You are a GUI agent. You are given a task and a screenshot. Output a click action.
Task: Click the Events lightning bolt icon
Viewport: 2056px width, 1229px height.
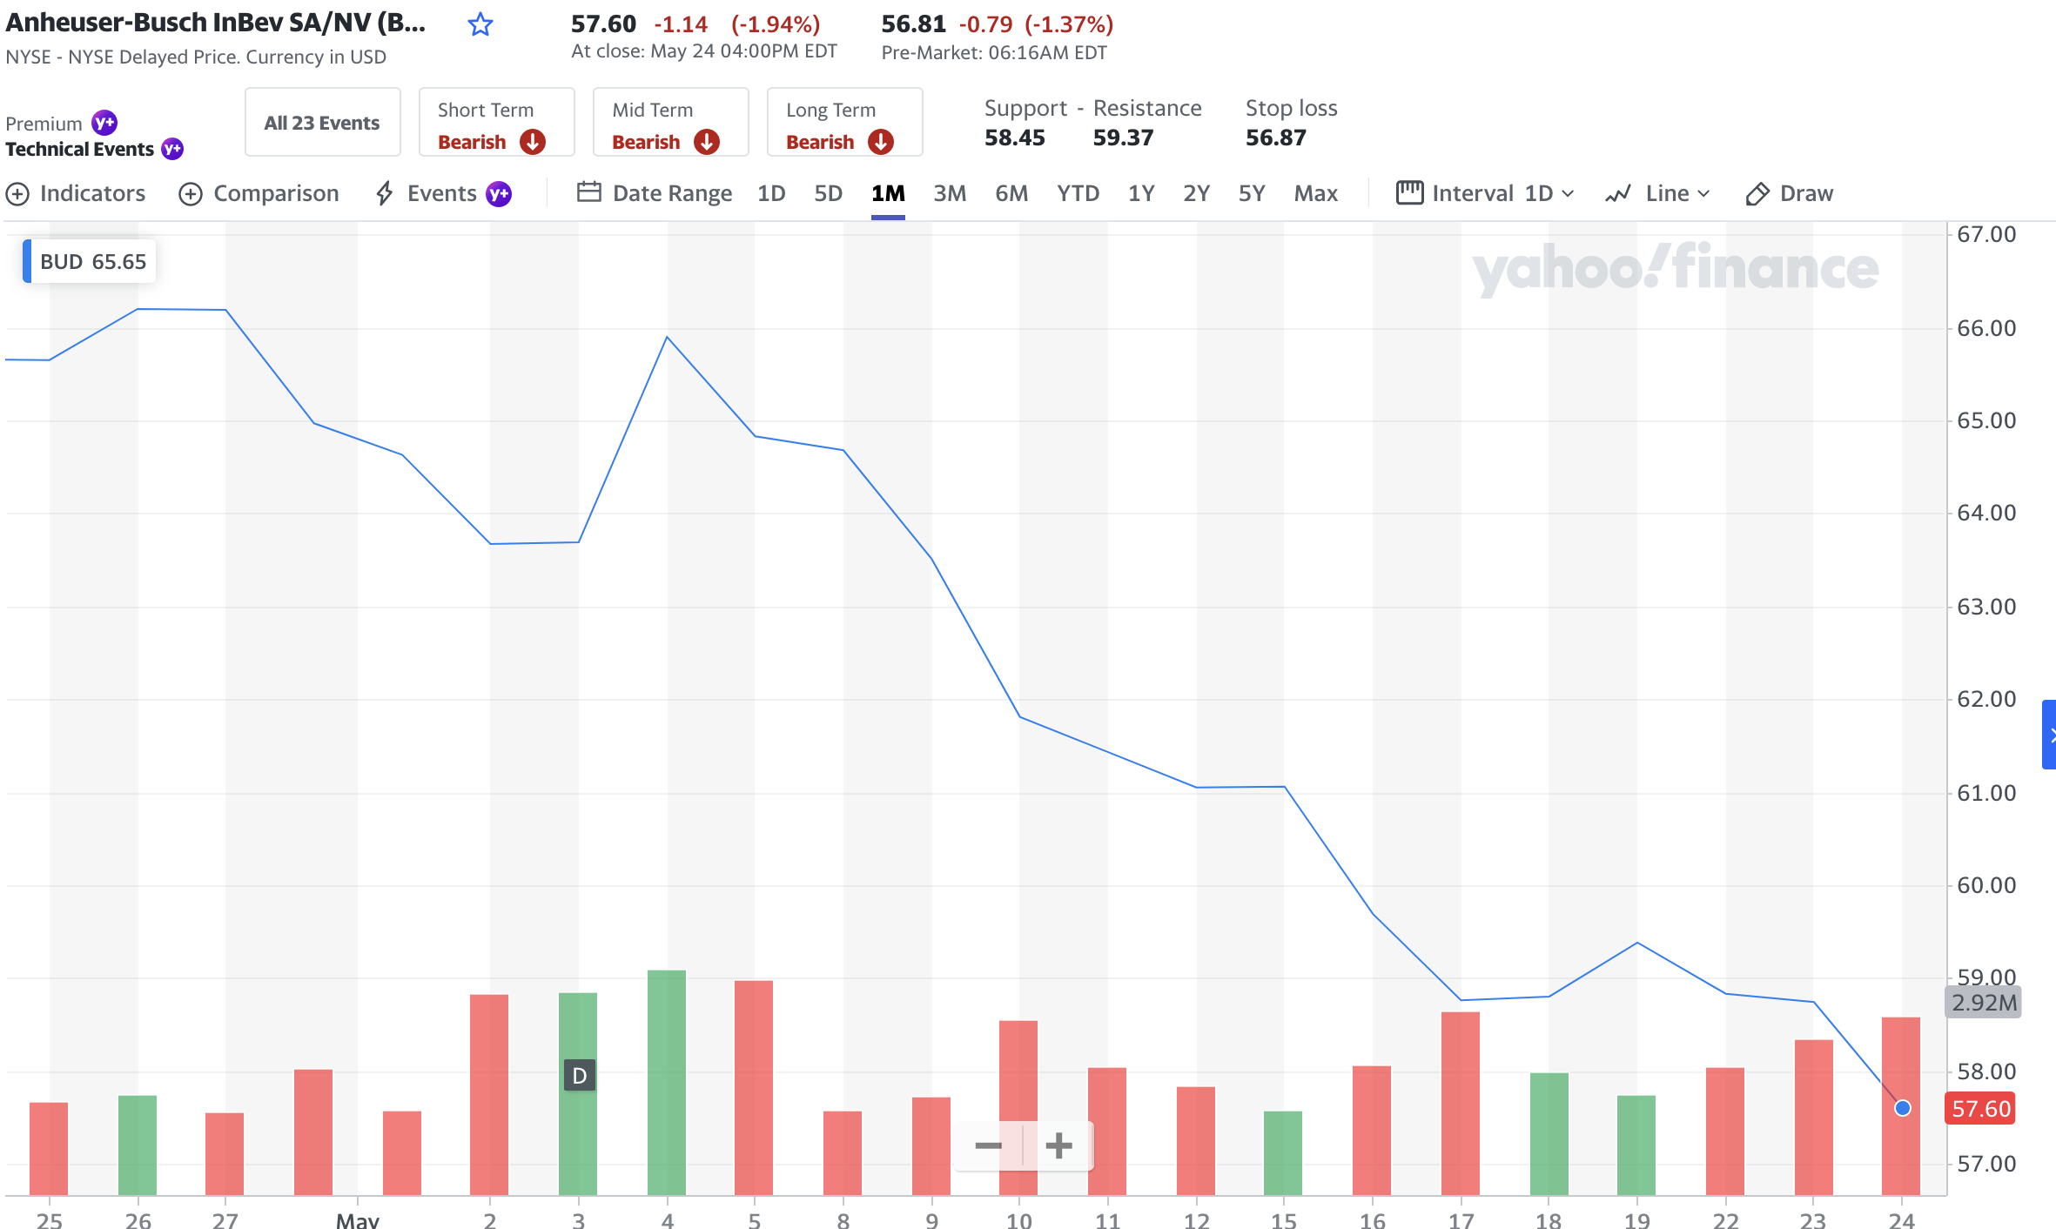(x=384, y=193)
